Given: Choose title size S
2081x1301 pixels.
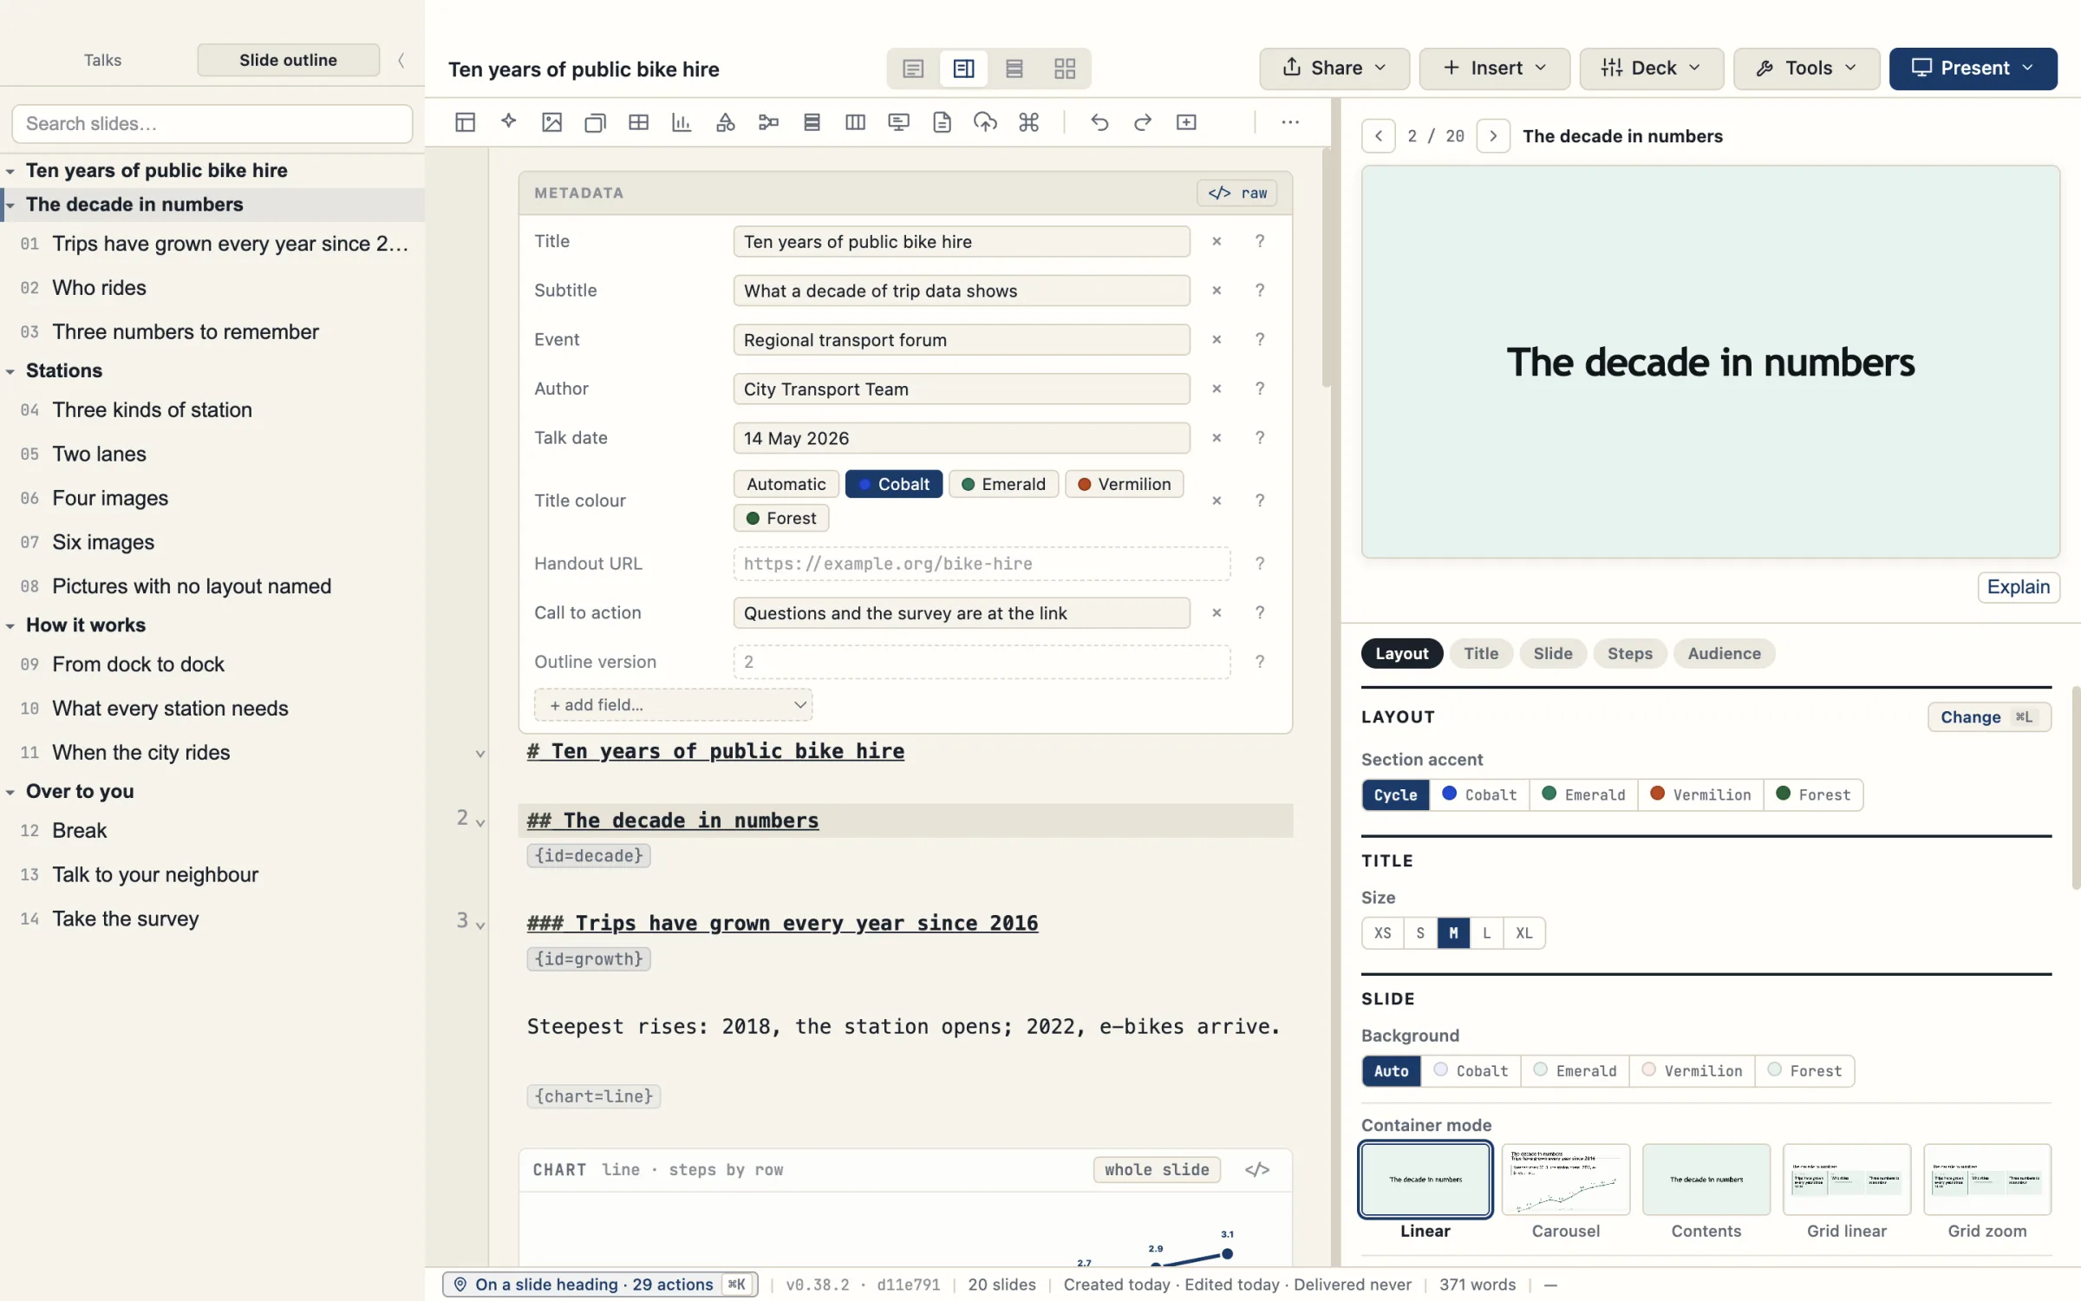Looking at the screenshot, I should 1420,933.
